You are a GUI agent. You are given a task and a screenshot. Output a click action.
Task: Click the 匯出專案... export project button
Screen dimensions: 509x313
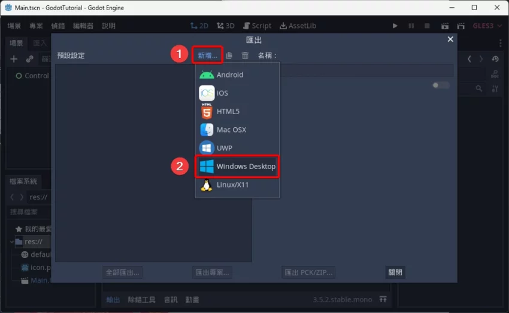click(x=212, y=272)
